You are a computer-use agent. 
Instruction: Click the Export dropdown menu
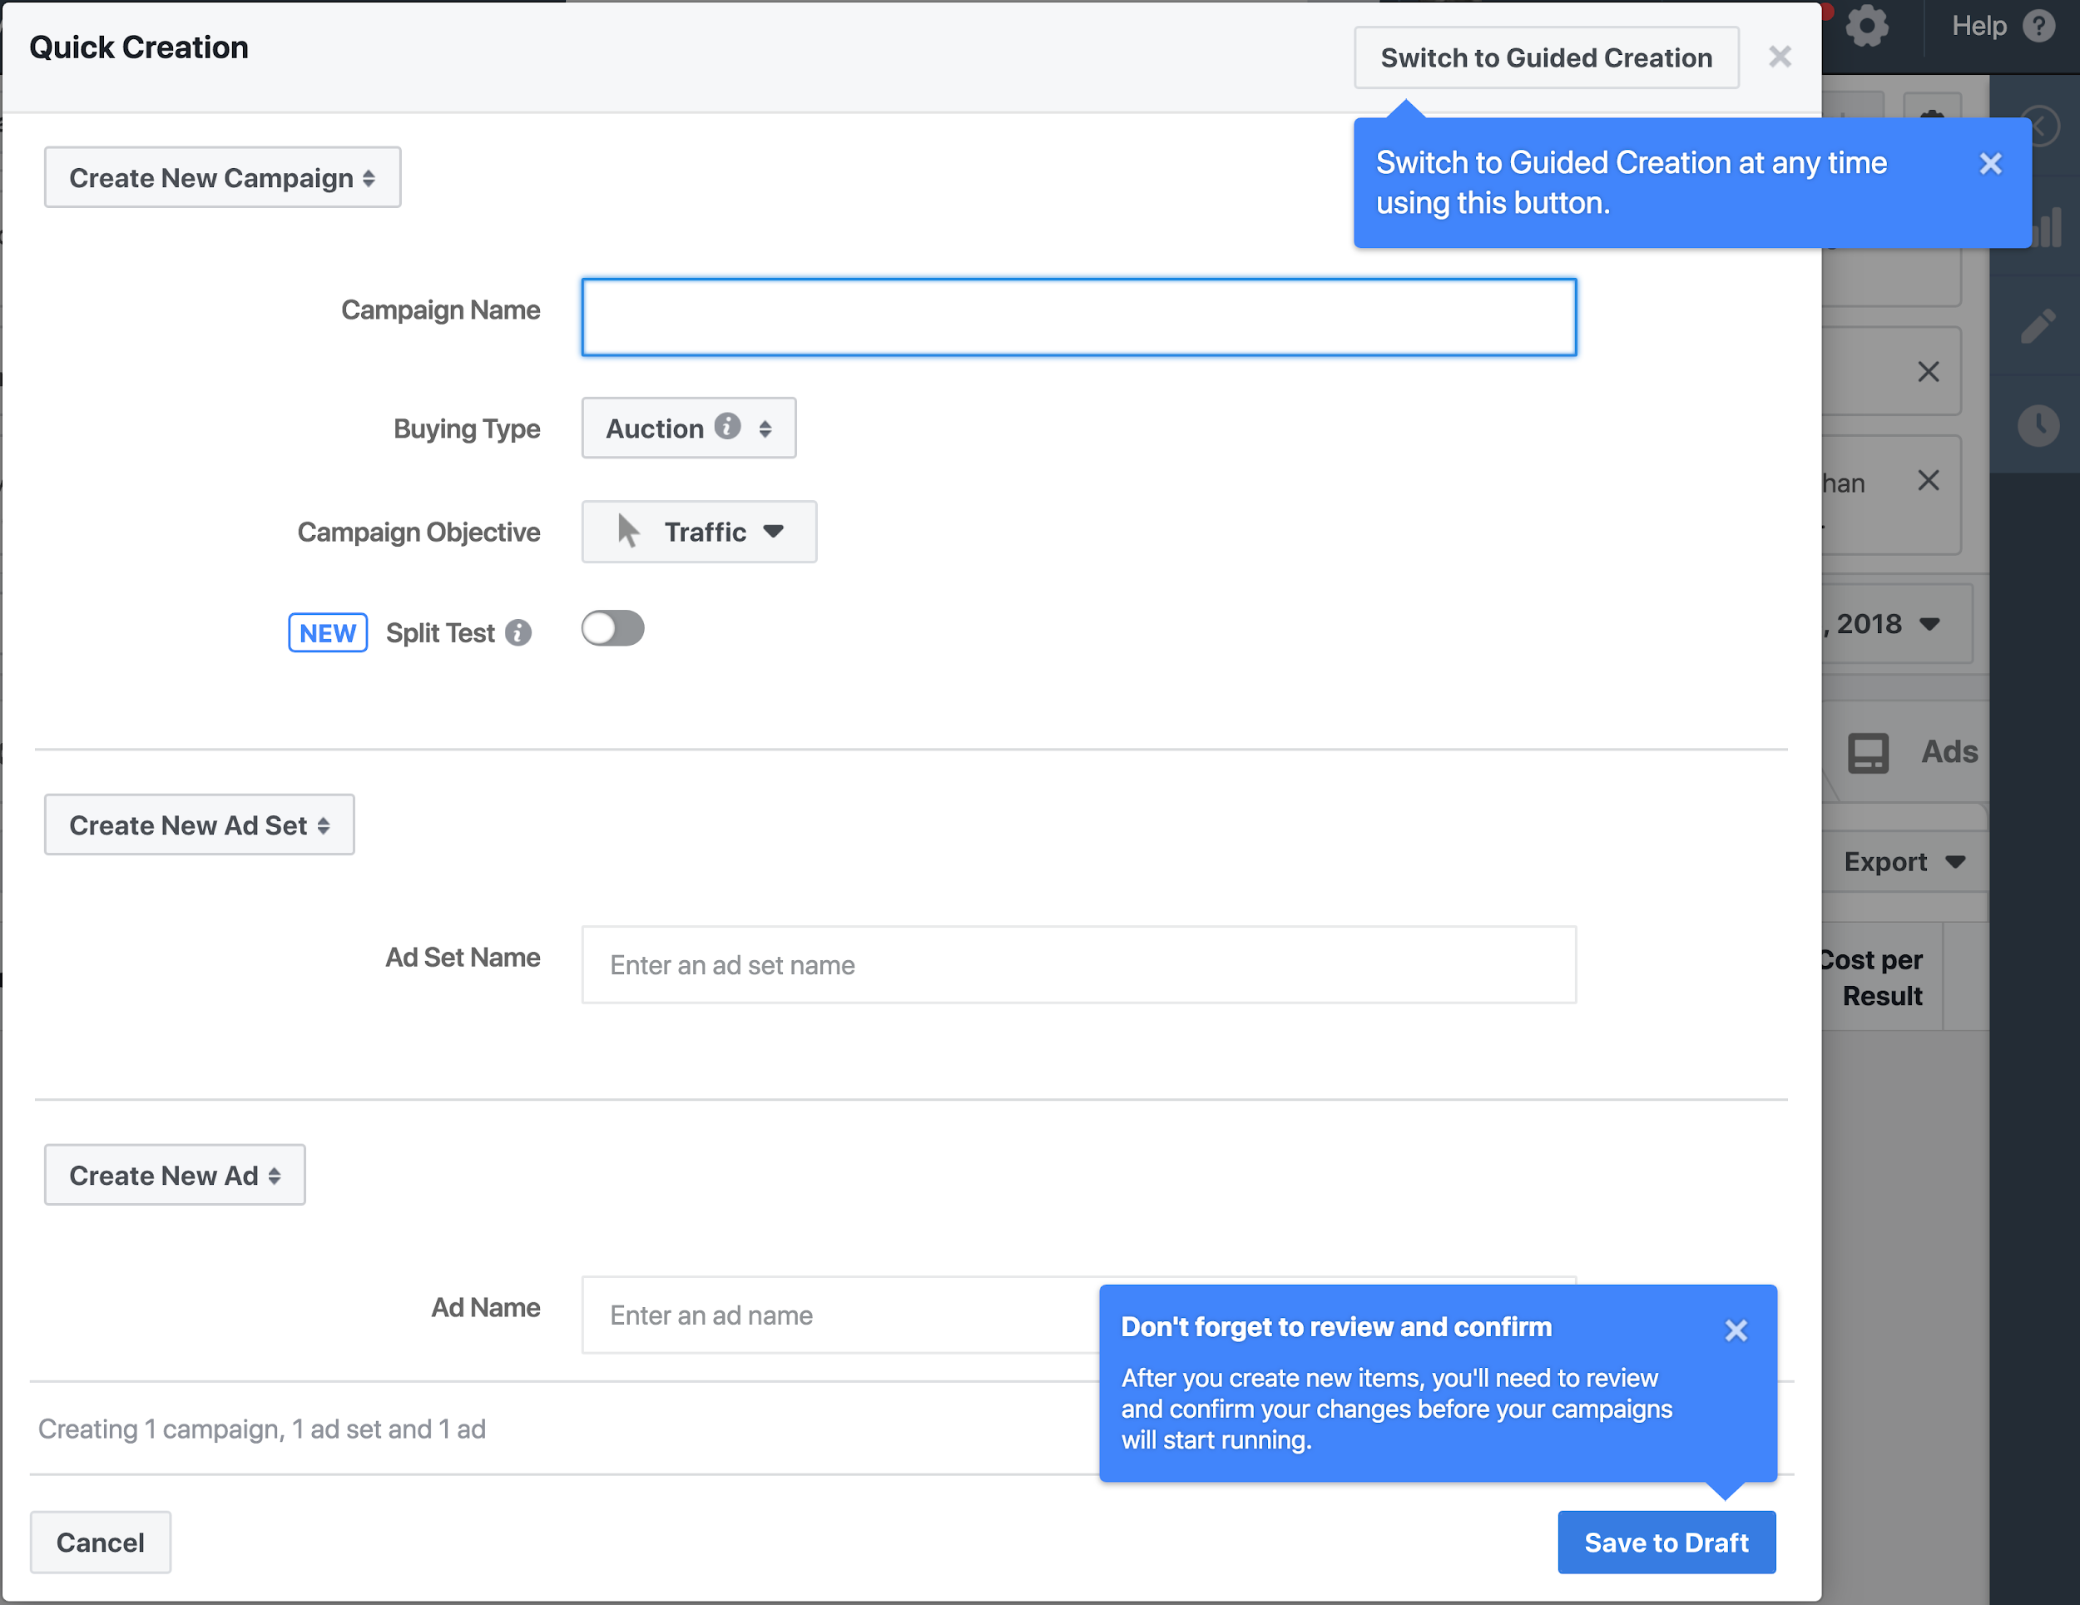click(x=1922, y=861)
